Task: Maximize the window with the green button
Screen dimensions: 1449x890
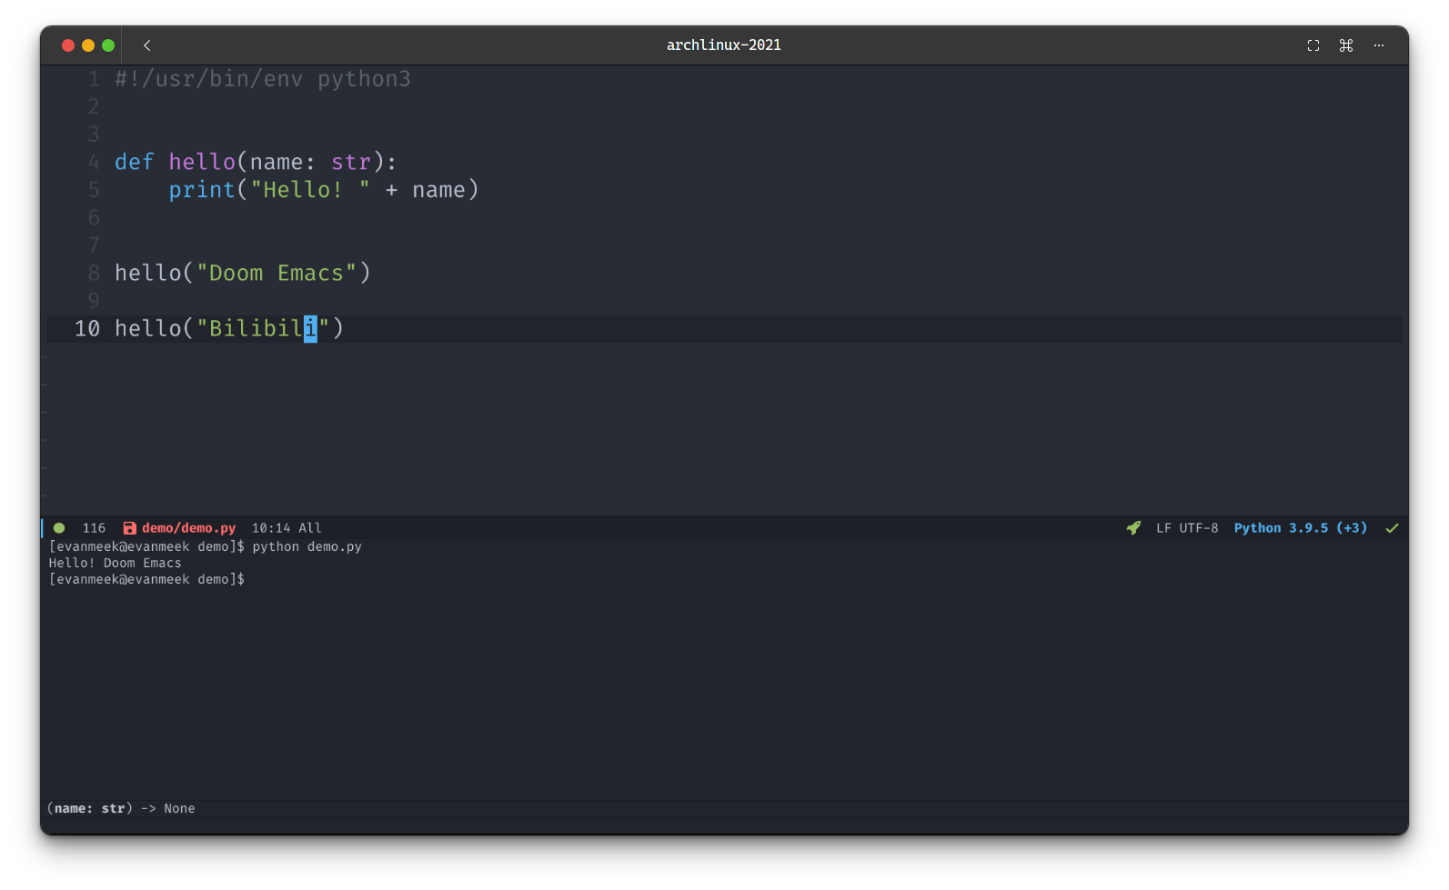Action: click(108, 45)
